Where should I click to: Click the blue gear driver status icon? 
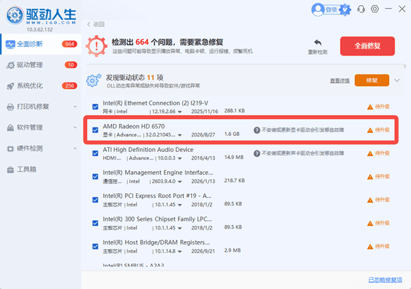(94, 80)
